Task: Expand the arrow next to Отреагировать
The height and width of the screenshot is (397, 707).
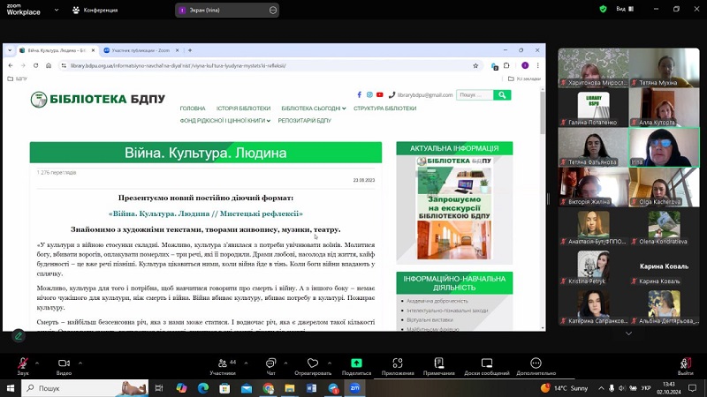Action: point(329,363)
